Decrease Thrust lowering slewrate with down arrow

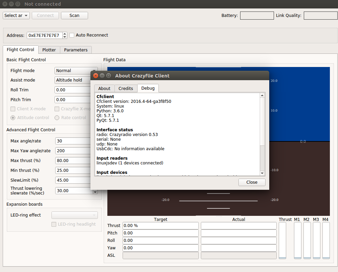(95, 192)
